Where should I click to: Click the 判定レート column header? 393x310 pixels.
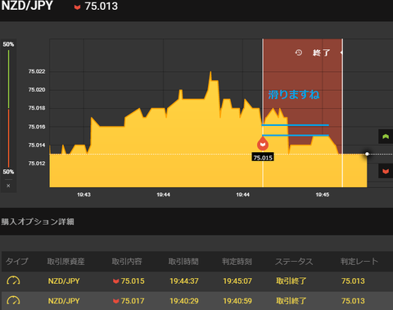[x=359, y=262]
